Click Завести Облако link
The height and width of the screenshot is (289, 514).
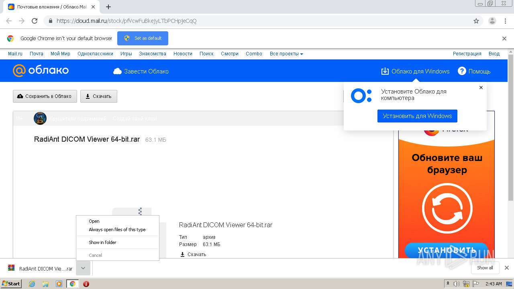pyautogui.click(x=141, y=71)
